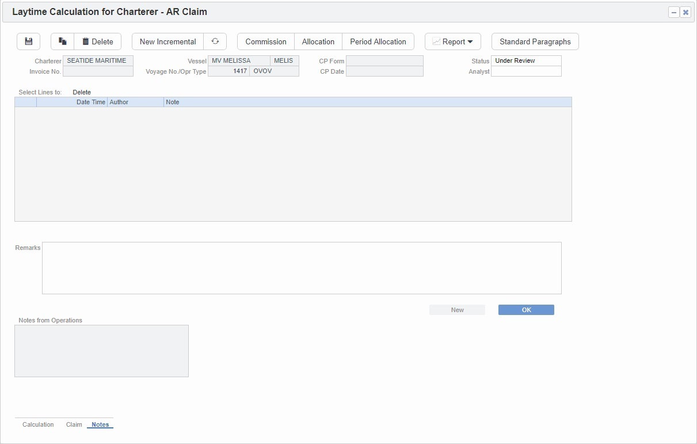This screenshot has width=697, height=444.
Task: Click the copy documents icon
Action: click(63, 41)
